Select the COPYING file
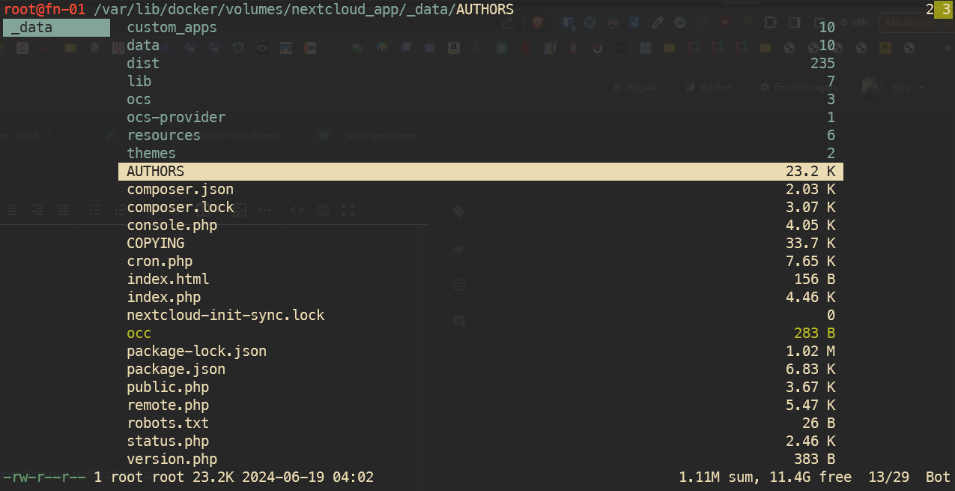Image resolution: width=955 pixels, height=491 pixels. [x=155, y=244]
